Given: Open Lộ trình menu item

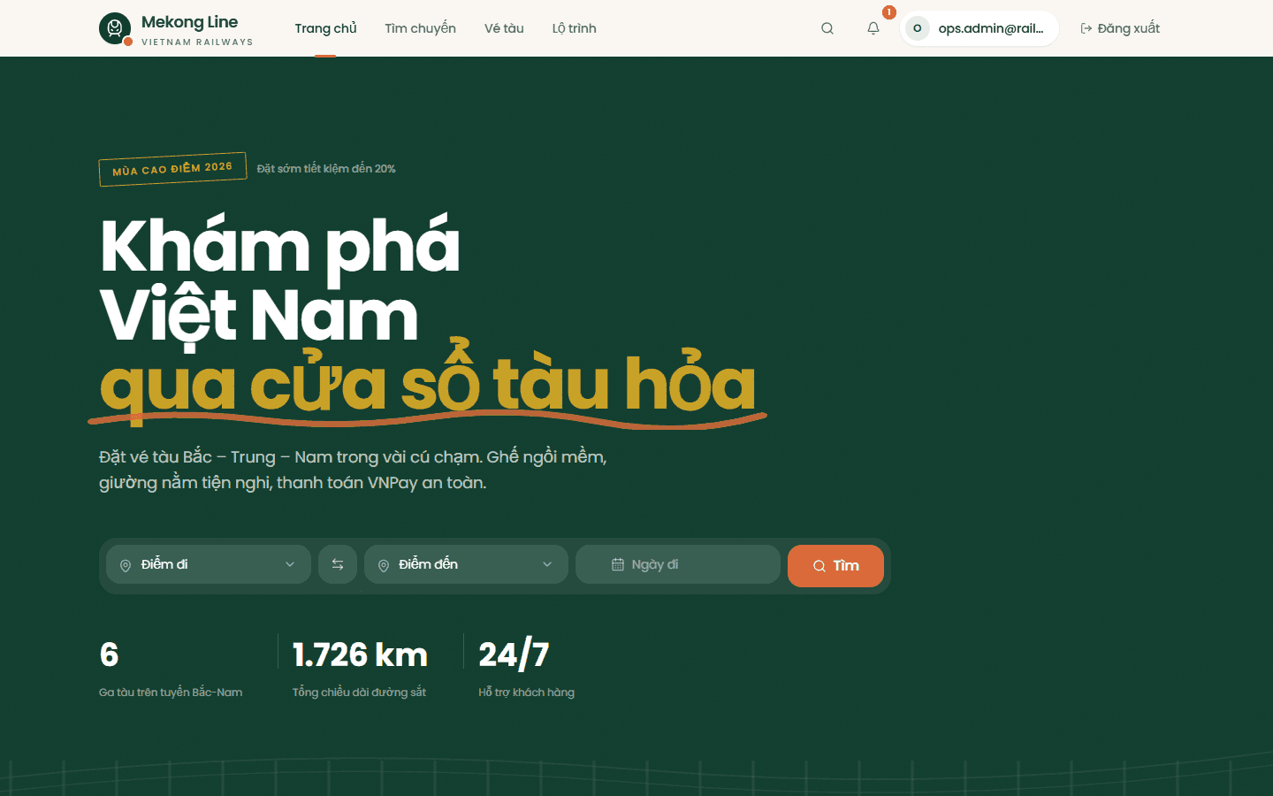Looking at the screenshot, I should point(575,28).
